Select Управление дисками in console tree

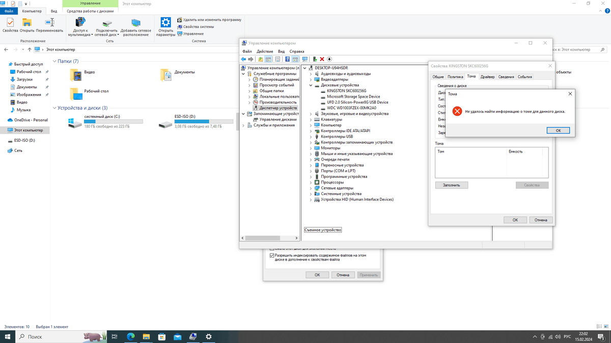278,119
